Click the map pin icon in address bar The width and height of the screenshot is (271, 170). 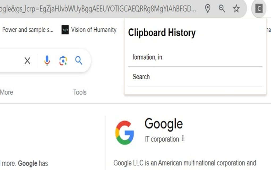click(208, 8)
